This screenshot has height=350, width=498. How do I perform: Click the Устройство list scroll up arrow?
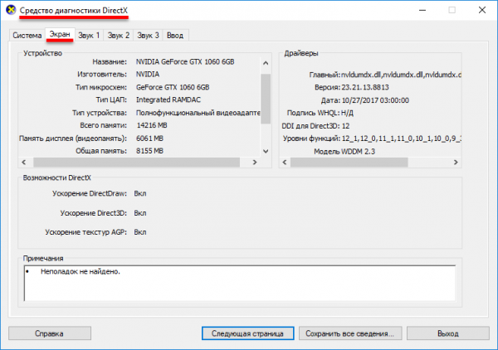point(266,63)
